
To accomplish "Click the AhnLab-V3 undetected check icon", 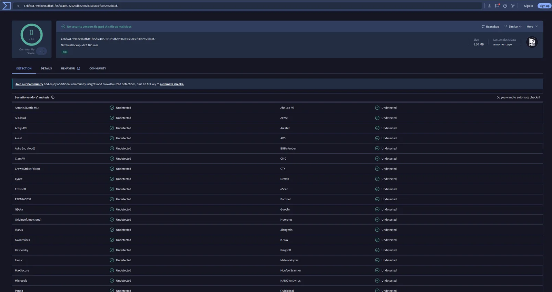I will [377, 108].
